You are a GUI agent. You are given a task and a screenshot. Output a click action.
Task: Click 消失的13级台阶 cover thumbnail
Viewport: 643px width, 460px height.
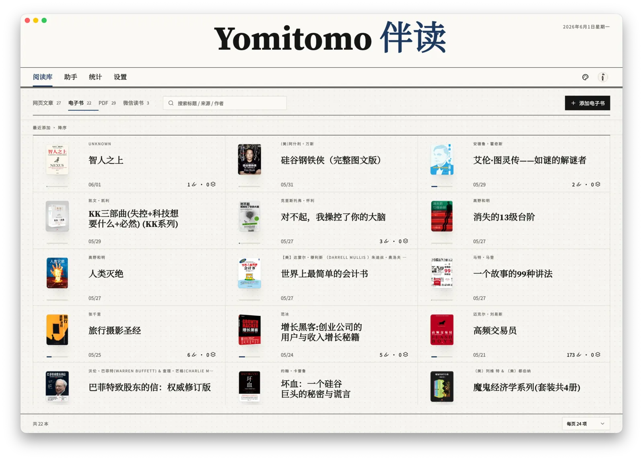(x=442, y=216)
